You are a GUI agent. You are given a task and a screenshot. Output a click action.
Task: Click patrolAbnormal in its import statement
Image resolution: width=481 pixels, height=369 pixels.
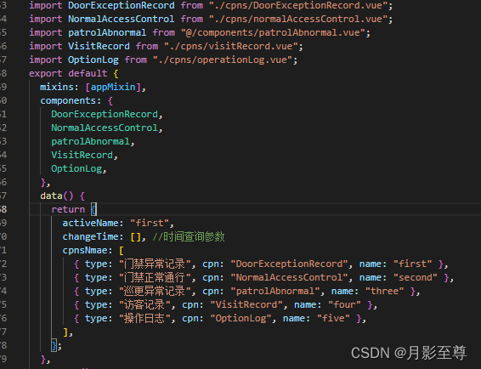(107, 32)
